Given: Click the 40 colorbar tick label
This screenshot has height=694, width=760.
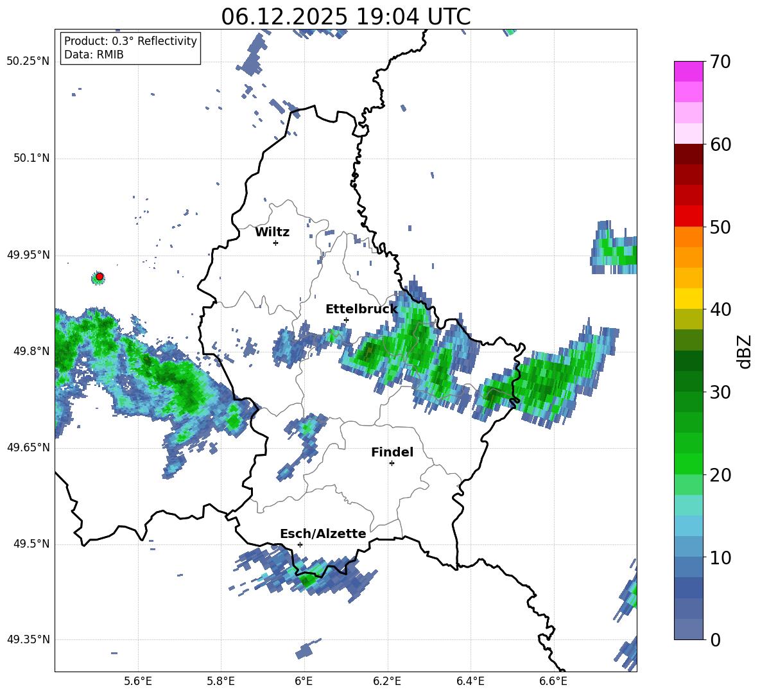Looking at the screenshot, I should point(721,309).
